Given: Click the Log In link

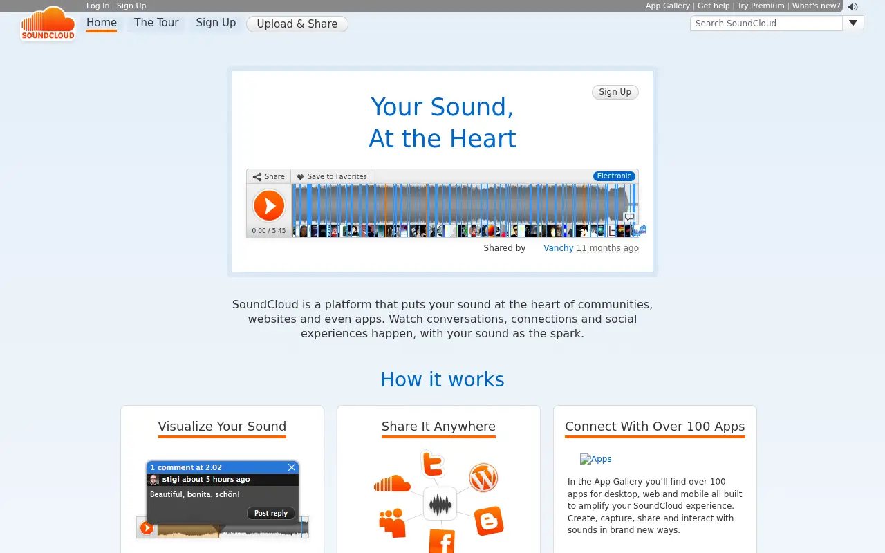Looking at the screenshot, I should pyautogui.click(x=97, y=6).
